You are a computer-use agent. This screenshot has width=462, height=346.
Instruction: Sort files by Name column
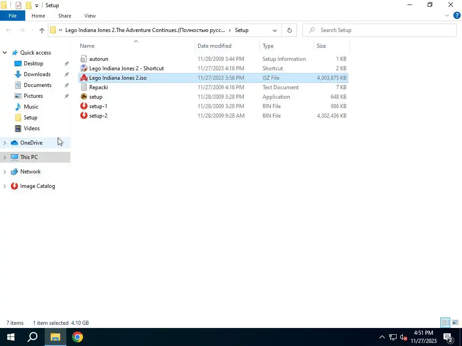pyautogui.click(x=136, y=46)
